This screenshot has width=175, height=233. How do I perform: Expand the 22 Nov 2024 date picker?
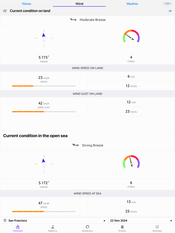click(x=171, y=221)
